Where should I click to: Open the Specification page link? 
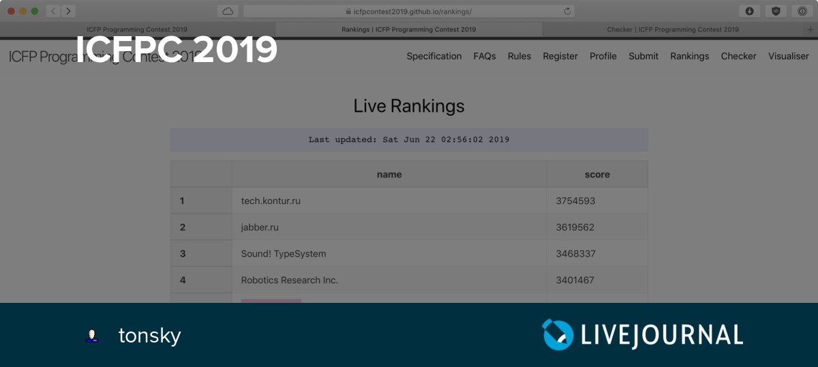pos(434,56)
